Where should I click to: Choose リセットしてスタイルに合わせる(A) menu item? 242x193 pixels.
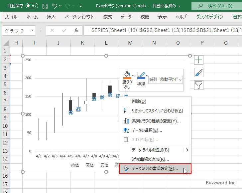tap(155, 110)
